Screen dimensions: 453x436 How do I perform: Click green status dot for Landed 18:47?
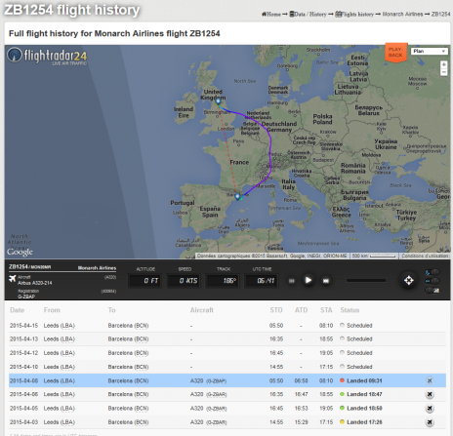pos(342,394)
